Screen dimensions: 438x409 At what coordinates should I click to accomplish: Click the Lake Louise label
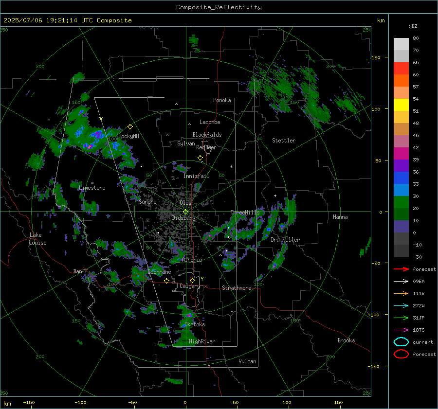[x=37, y=239]
